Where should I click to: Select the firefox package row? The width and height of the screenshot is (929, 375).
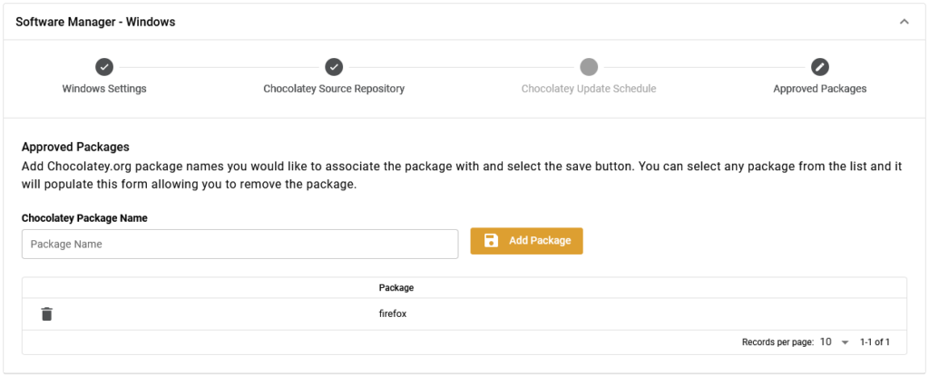464,314
